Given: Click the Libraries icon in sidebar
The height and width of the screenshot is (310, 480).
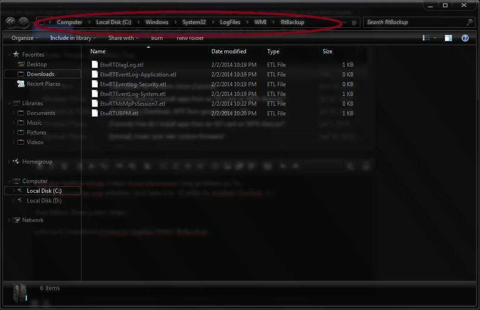Looking at the screenshot, I should (17, 103).
